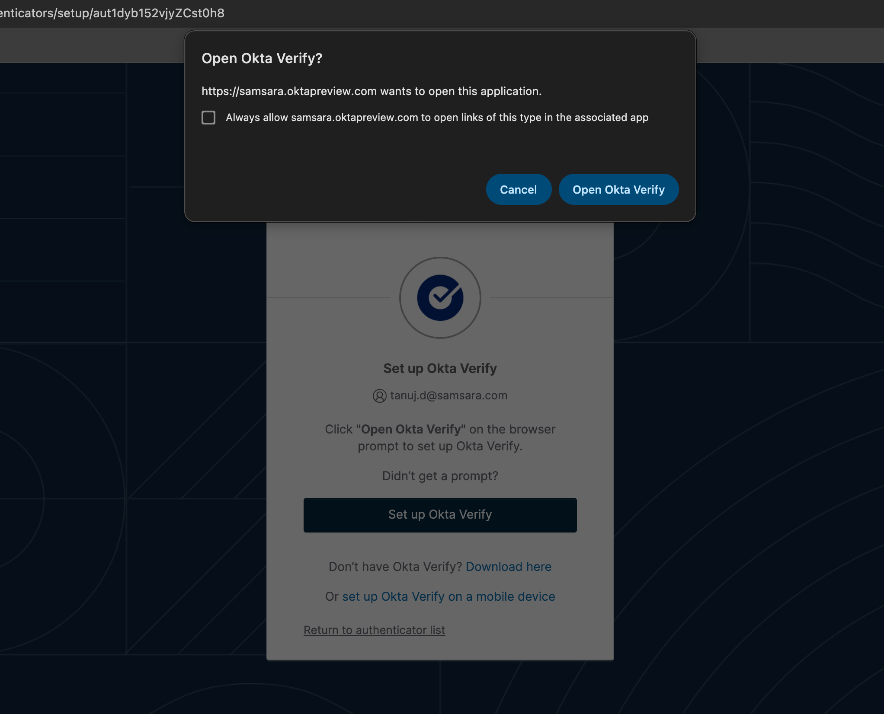Return to authenticator list link
This screenshot has width=884, height=714.
(x=374, y=630)
